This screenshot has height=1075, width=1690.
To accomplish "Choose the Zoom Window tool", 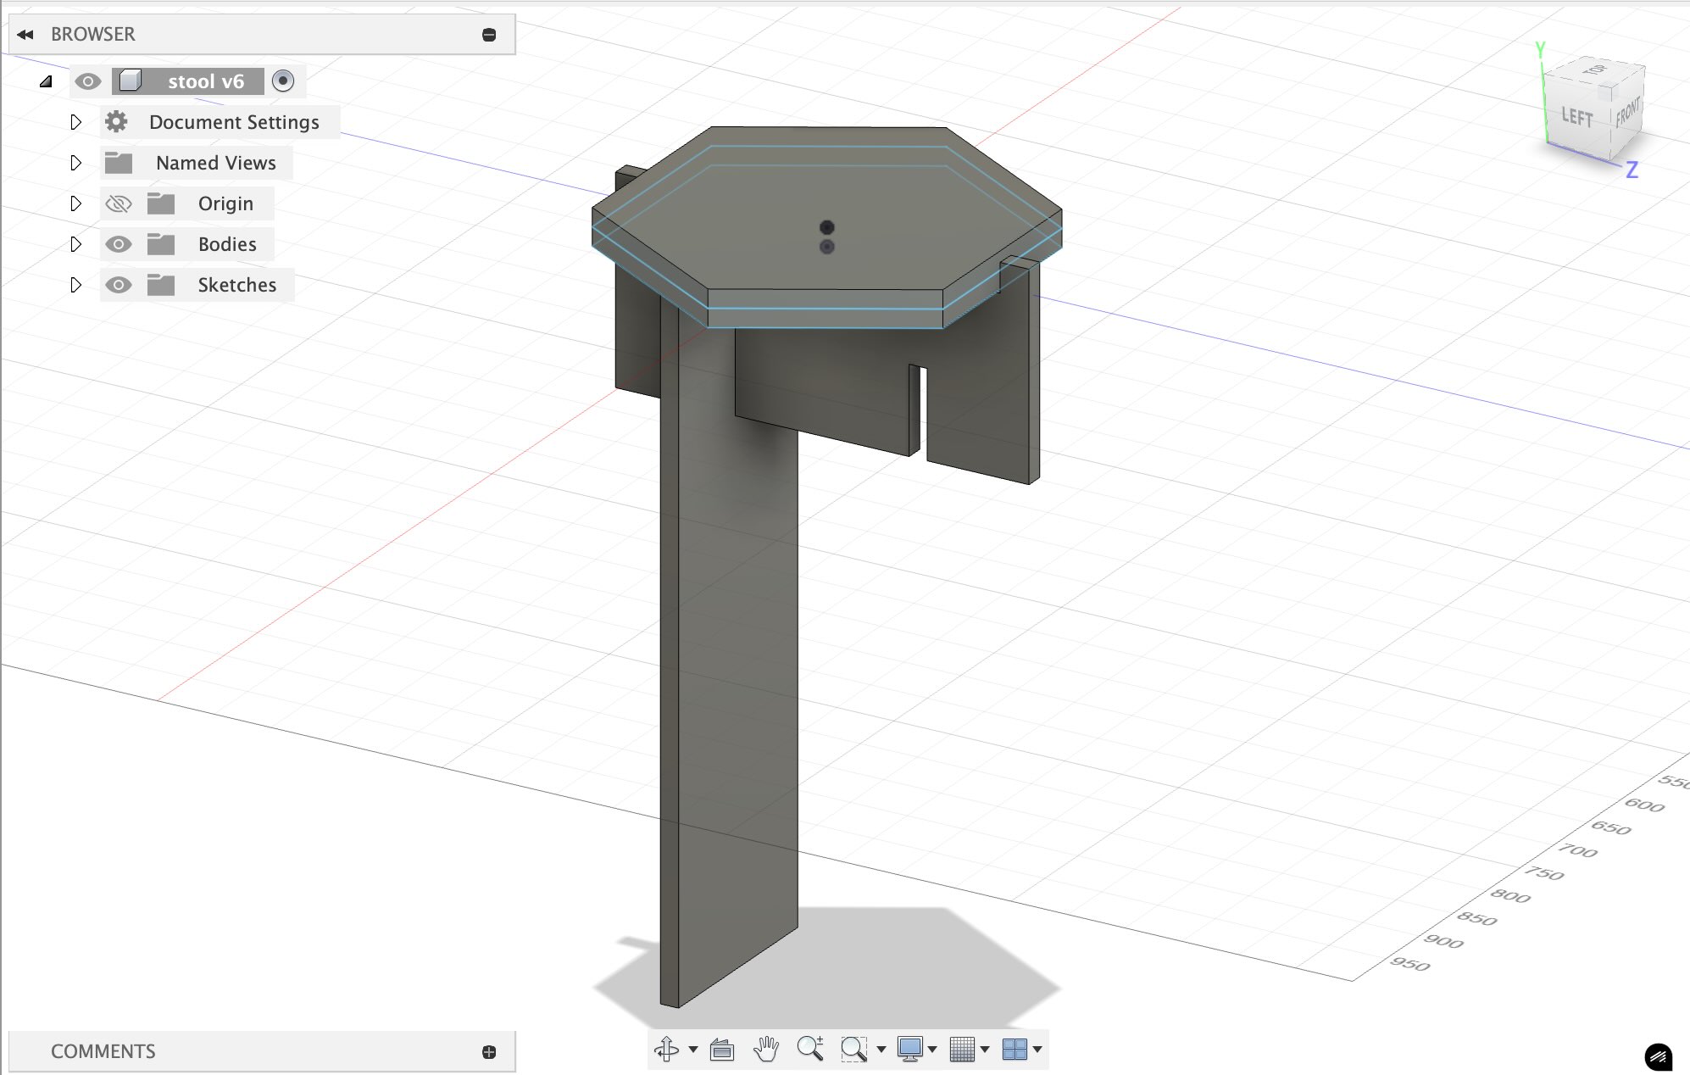I will (x=853, y=1050).
